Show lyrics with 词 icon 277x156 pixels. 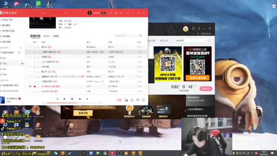click(x=87, y=99)
